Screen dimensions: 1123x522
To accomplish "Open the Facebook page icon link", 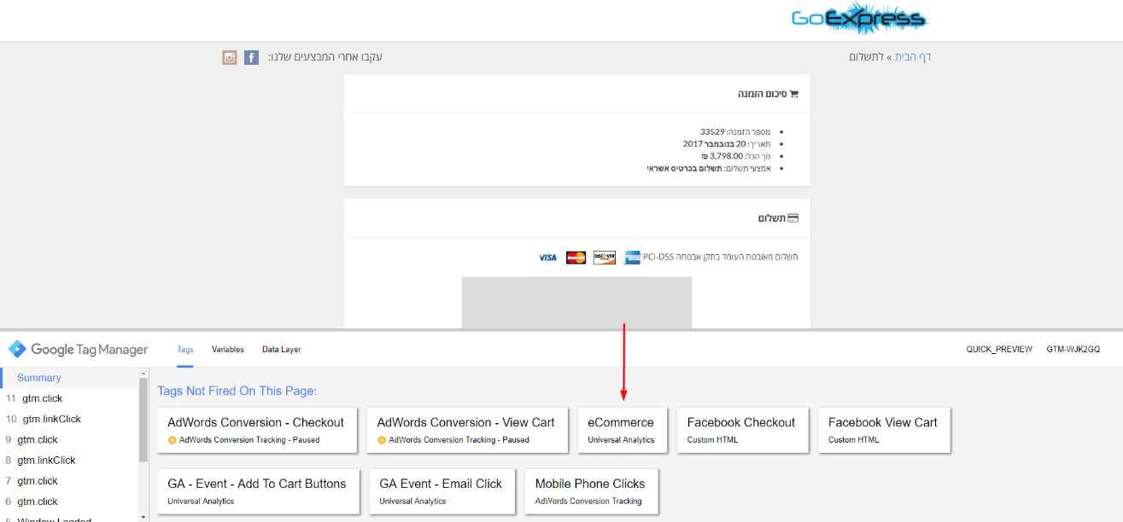I will (x=251, y=57).
